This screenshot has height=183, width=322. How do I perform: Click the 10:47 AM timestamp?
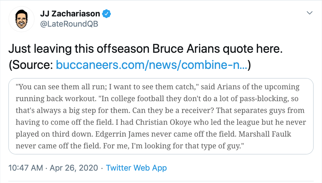26,168
